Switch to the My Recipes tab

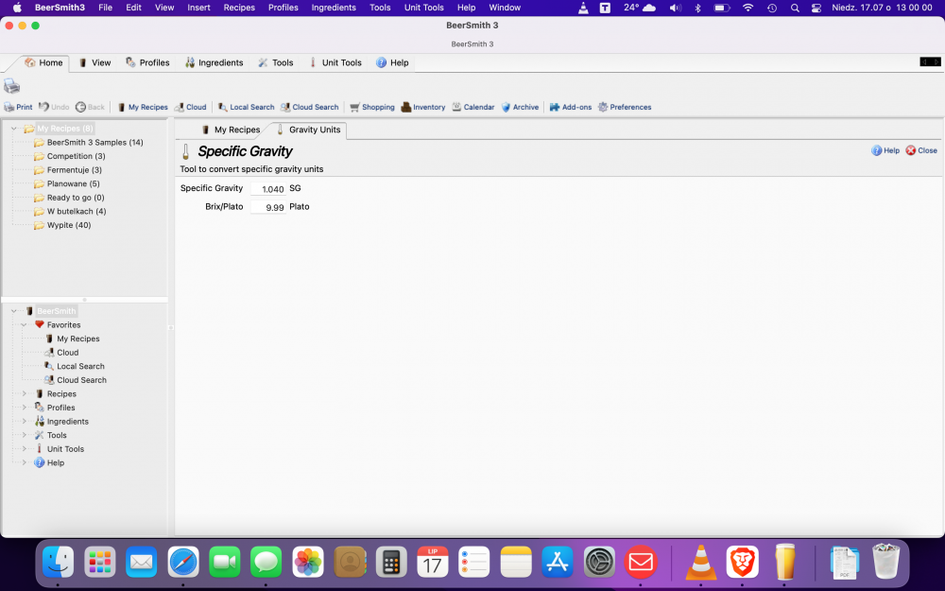coord(231,130)
